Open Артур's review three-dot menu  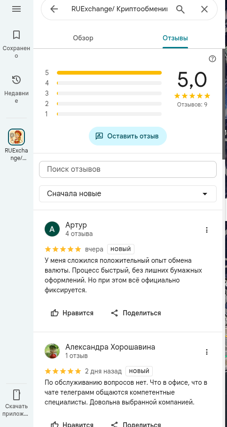207,230
